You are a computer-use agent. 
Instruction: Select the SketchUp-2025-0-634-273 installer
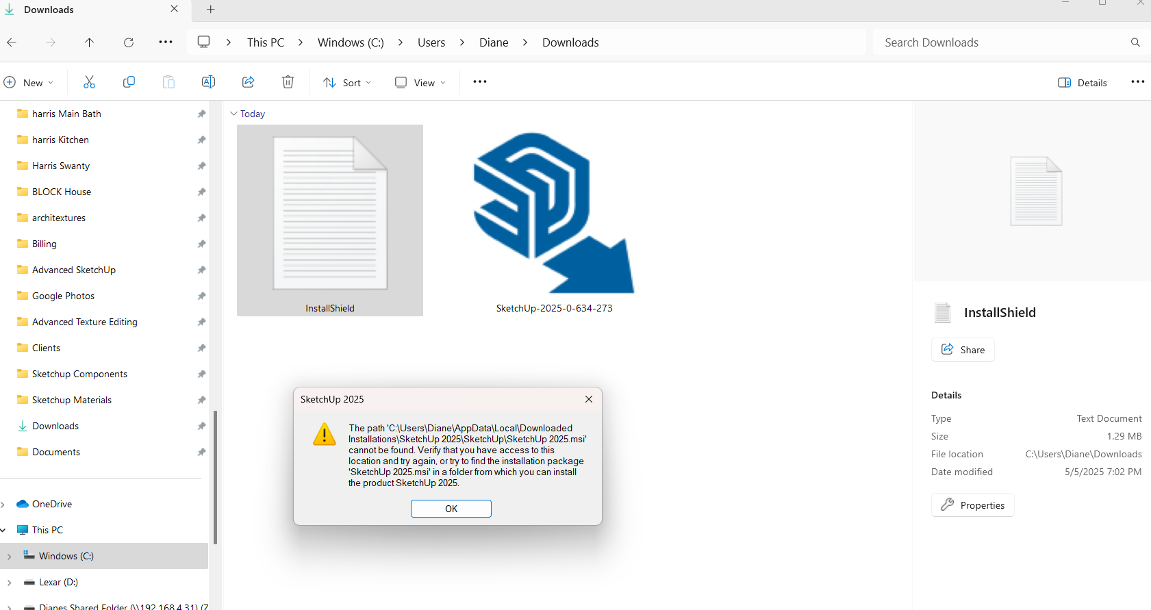click(x=555, y=220)
